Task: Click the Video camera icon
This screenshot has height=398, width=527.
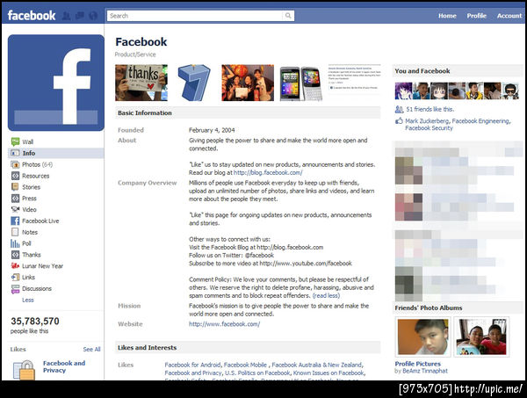Action: click(x=15, y=209)
